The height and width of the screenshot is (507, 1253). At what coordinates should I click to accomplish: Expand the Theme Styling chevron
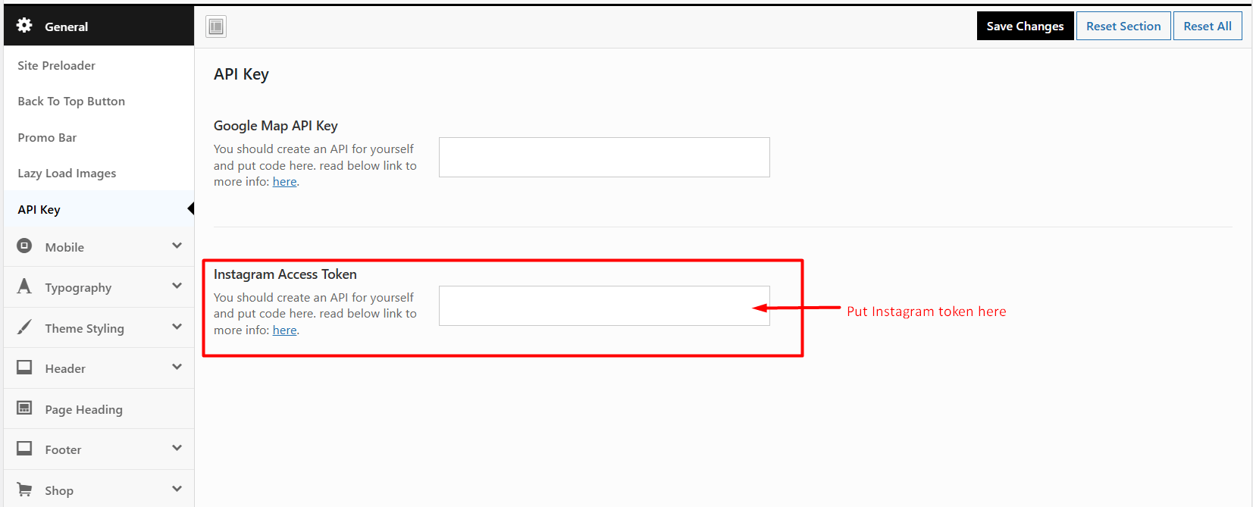[x=177, y=327]
